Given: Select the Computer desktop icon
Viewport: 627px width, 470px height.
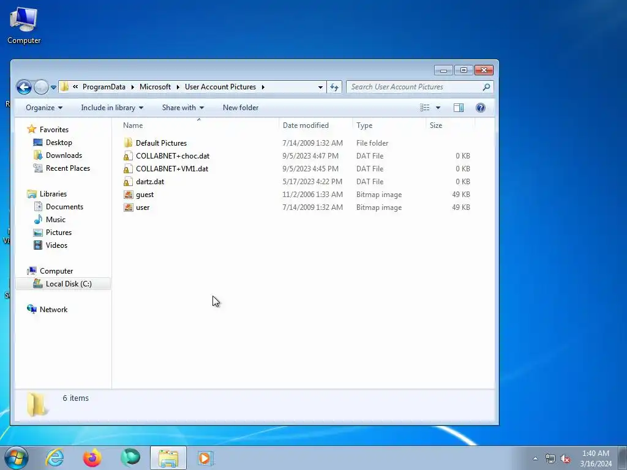Looking at the screenshot, I should click(24, 26).
